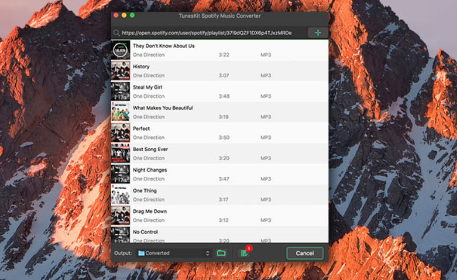Click the 3:48 duration value
The height and width of the screenshot is (280, 457).
tap(224, 96)
